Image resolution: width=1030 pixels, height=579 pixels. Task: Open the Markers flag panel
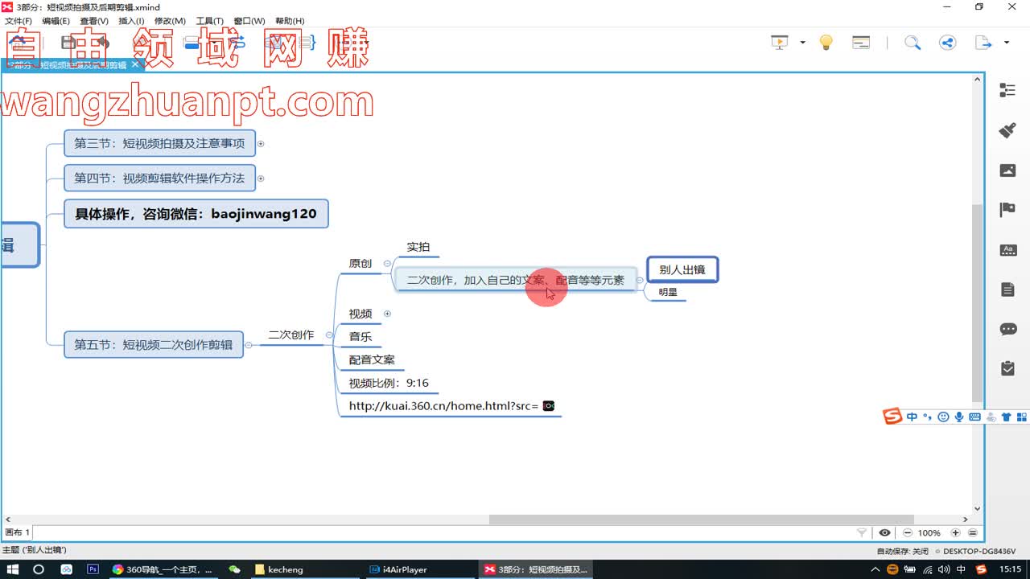point(1007,210)
